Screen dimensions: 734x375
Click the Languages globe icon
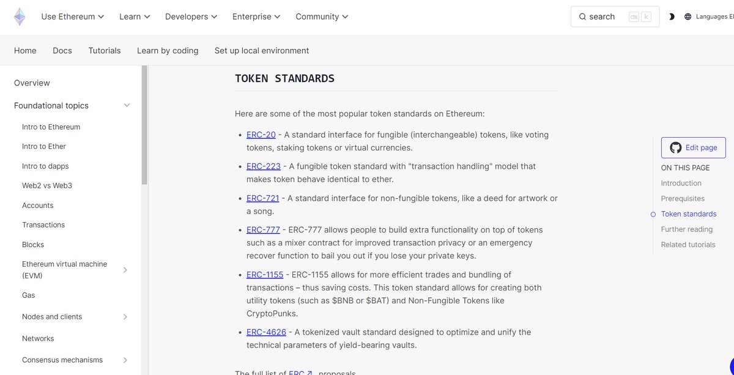tap(688, 17)
